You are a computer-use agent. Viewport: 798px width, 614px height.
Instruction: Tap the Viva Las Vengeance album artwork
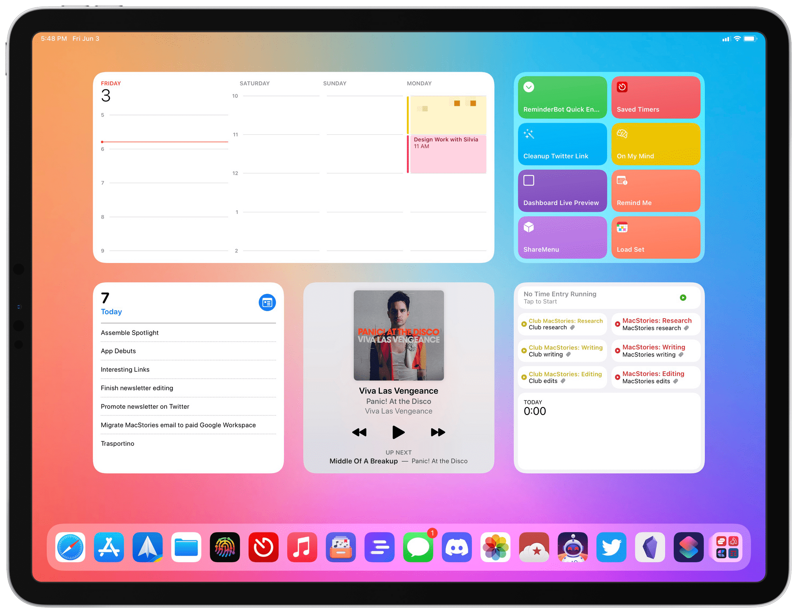tap(399, 335)
